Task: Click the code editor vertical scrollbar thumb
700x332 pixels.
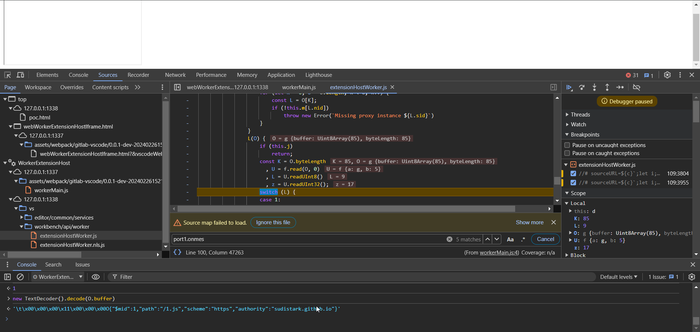Action: pos(557,181)
